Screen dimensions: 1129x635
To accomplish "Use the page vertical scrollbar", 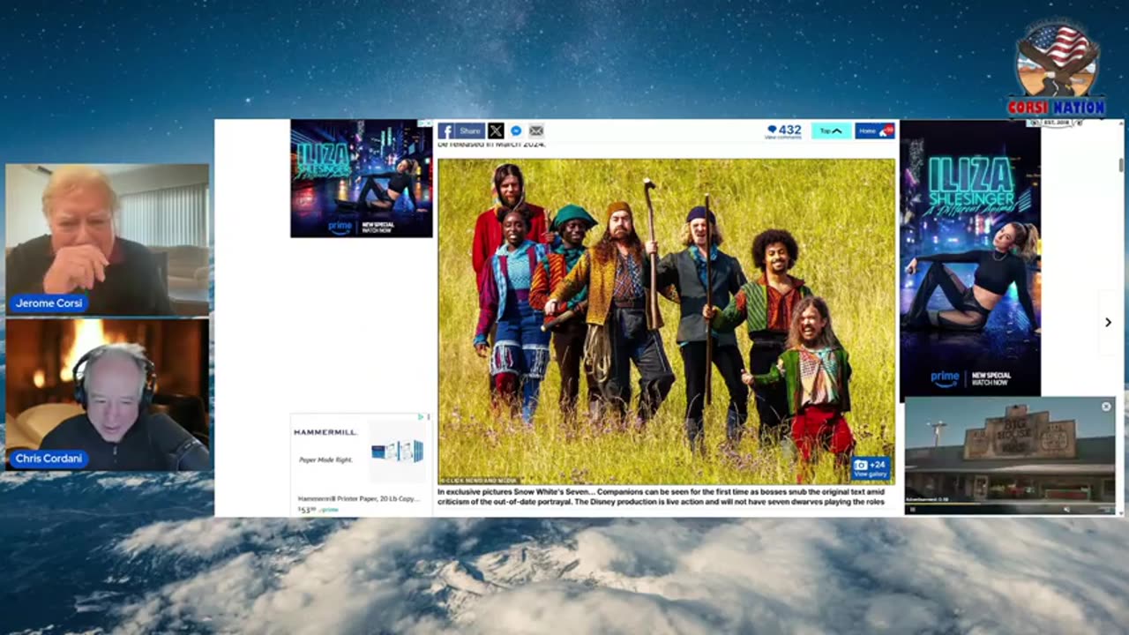I will [1120, 164].
